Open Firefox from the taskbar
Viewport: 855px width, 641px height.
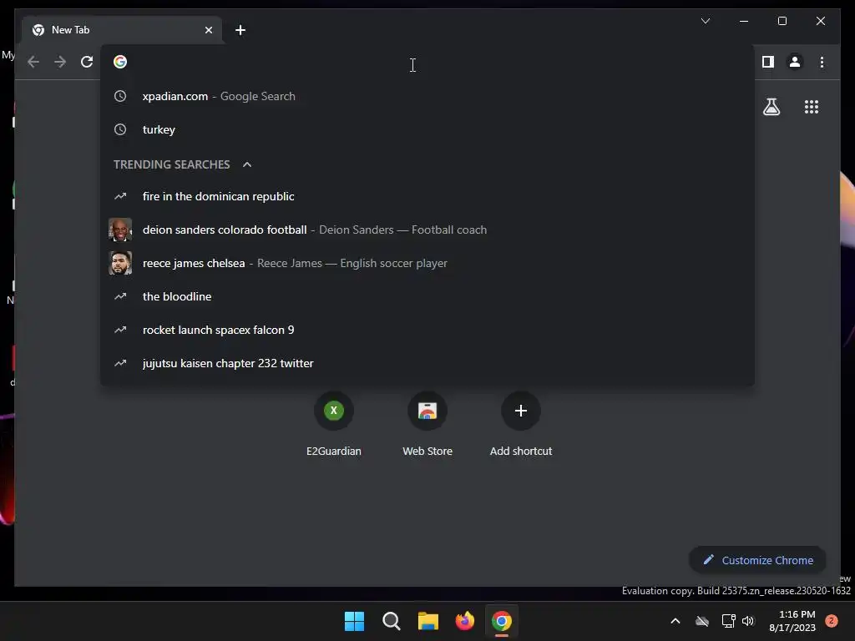pos(464,621)
